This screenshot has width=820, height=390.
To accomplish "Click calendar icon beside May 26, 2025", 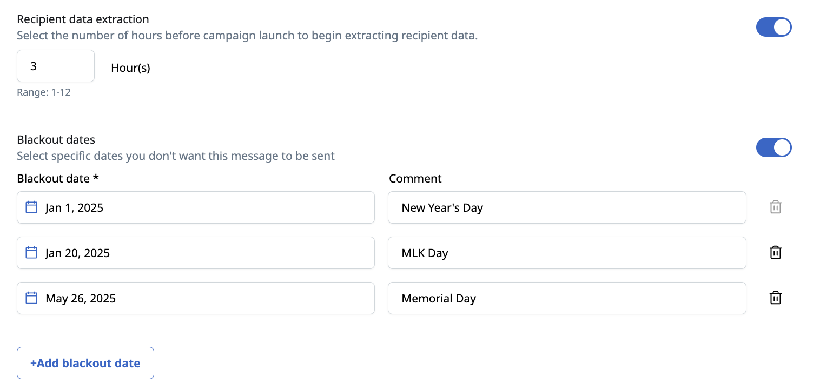I will (31, 298).
